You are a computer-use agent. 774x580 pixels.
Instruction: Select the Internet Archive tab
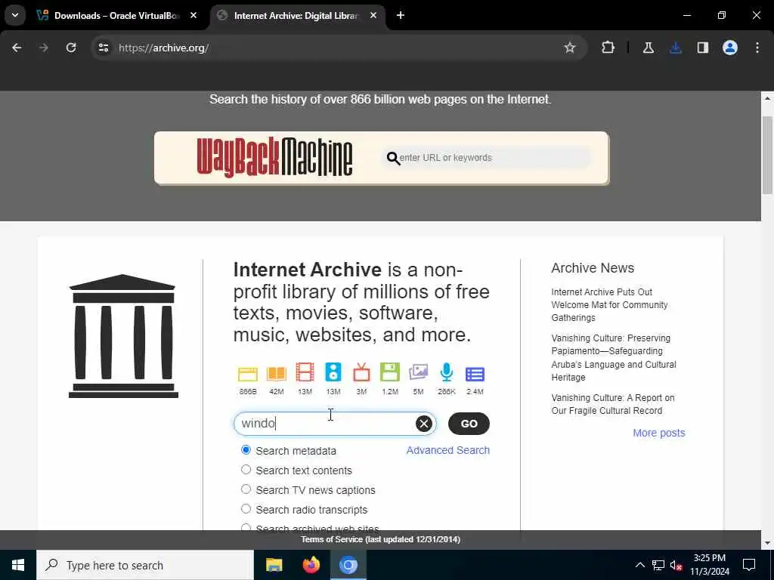coord(296,16)
